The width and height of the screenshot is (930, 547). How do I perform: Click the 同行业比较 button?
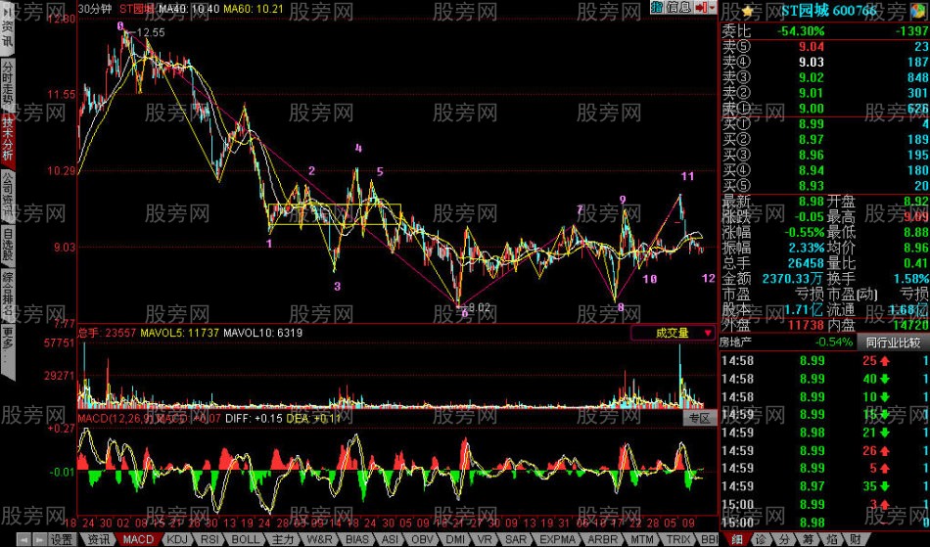coord(893,342)
